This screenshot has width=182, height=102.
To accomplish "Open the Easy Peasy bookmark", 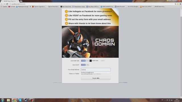I will point(93,7).
